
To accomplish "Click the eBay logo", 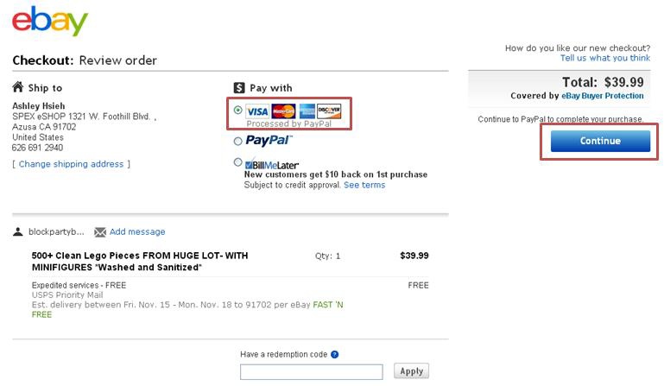I will click(x=50, y=21).
